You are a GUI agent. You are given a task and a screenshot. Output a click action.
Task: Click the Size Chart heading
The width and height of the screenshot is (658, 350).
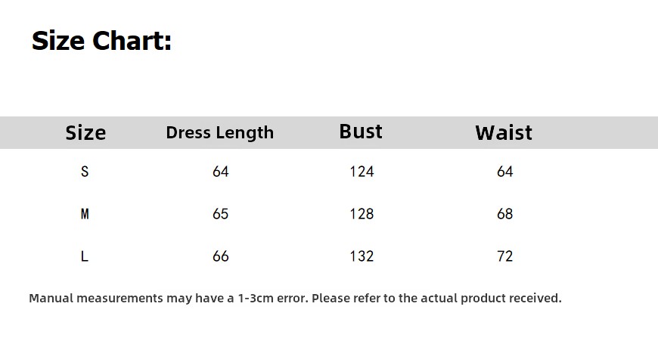(101, 41)
